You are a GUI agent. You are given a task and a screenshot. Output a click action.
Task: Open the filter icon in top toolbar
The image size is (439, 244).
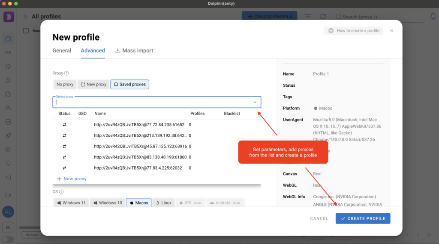(308, 17)
